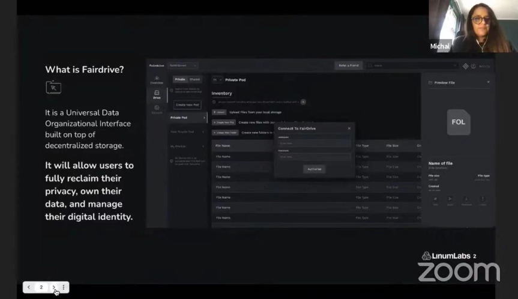Image resolution: width=518 pixels, height=299 pixels.
Task: Click circular profile icon beside Activity
Action: [474, 66]
